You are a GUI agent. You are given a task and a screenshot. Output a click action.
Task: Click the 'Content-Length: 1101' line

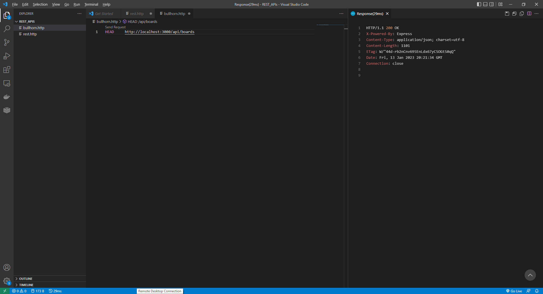point(388,46)
